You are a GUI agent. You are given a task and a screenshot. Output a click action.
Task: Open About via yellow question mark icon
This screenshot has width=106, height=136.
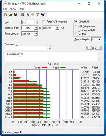pos(37,15)
